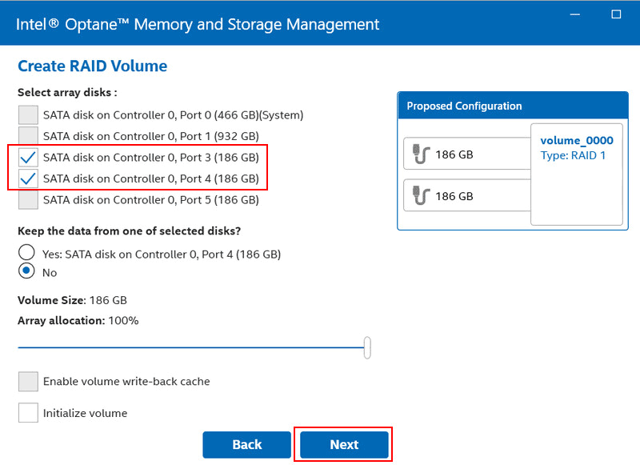Click volume_0000 in Proposed Configuration
Screen dimensions: 640x465
tap(576, 141)
